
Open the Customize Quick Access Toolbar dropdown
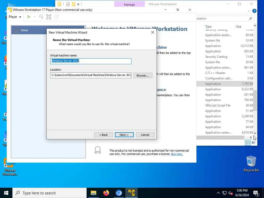tap(78, 4)
